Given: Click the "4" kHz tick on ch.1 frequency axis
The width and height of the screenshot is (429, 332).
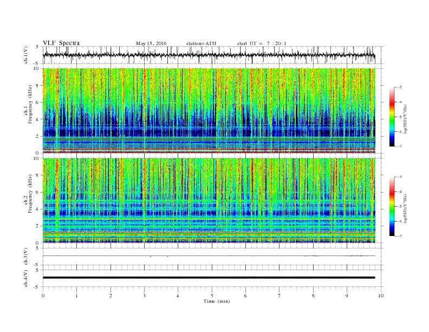Looking at the screenshot, I should point(38,119).
